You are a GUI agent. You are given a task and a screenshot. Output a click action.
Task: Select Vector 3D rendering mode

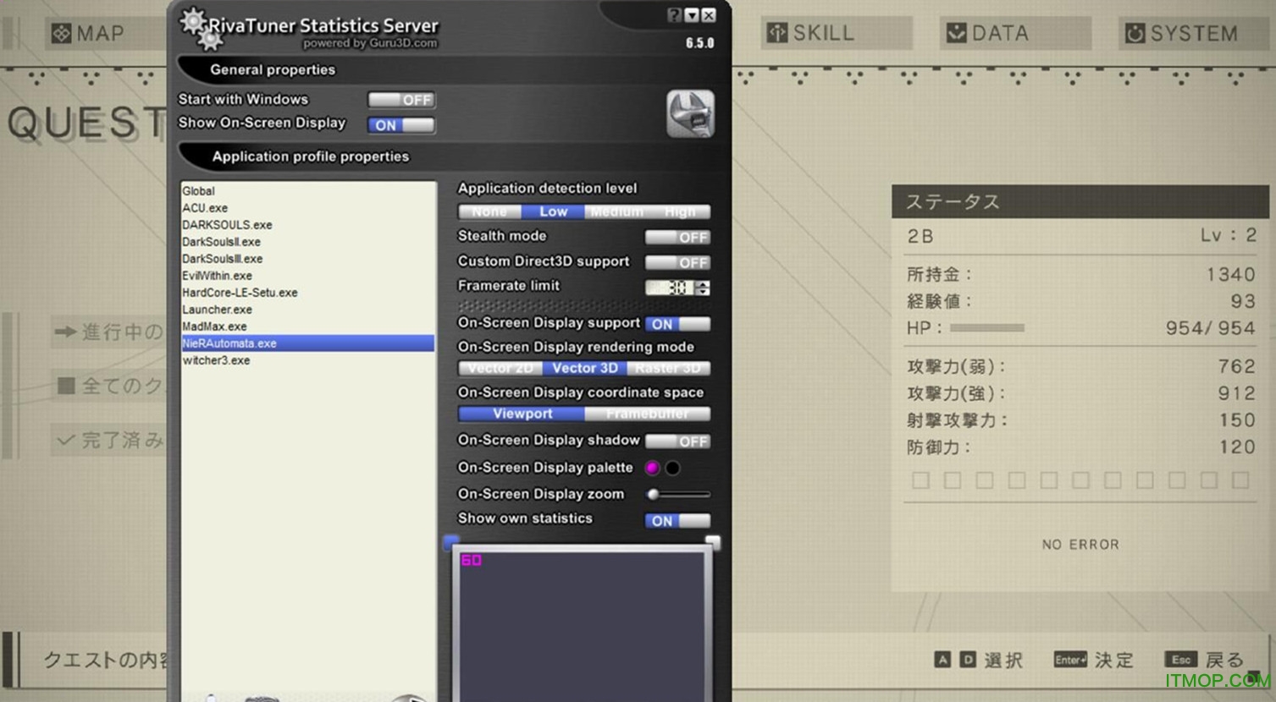coord(585,368)
